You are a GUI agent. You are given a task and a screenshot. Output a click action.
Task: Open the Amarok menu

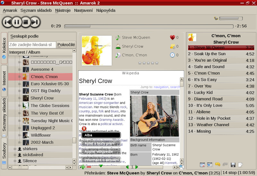tap(10, 11)
